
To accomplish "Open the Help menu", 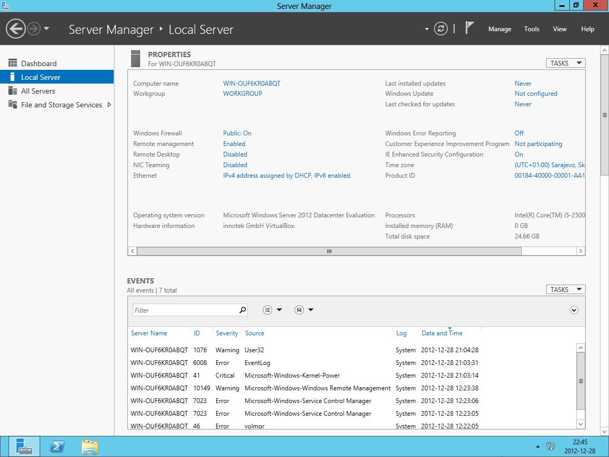I will (x=588, y=29).
